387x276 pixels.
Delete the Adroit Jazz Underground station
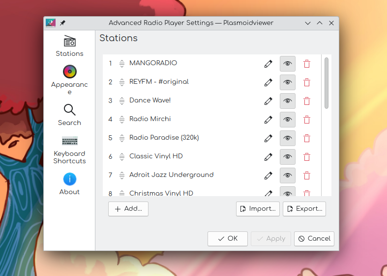click(x=307, y=176)
